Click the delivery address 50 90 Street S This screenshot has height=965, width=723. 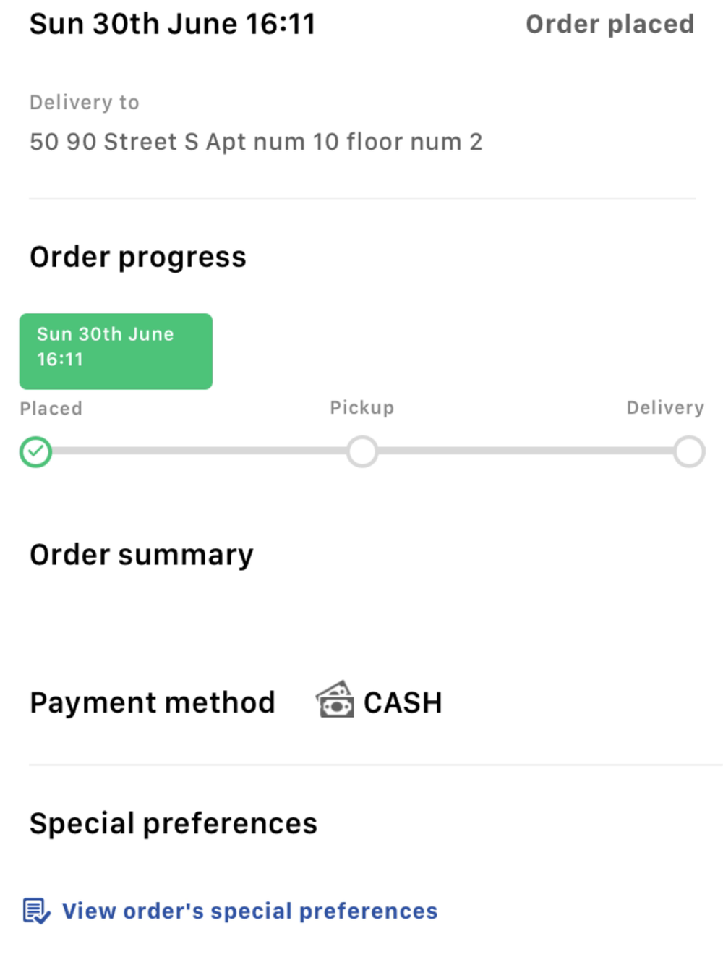[256, 142]
